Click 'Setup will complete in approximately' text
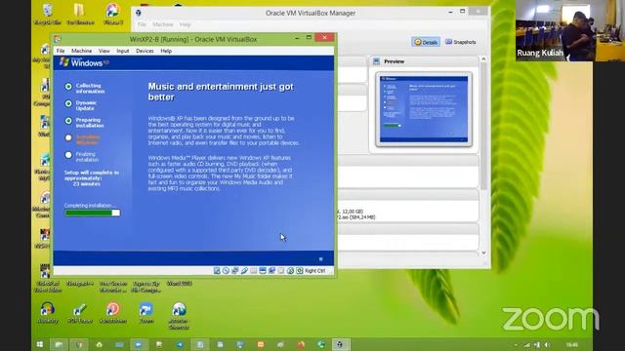The width and height of the screenshot is (625, 351). tap(91, 175)
